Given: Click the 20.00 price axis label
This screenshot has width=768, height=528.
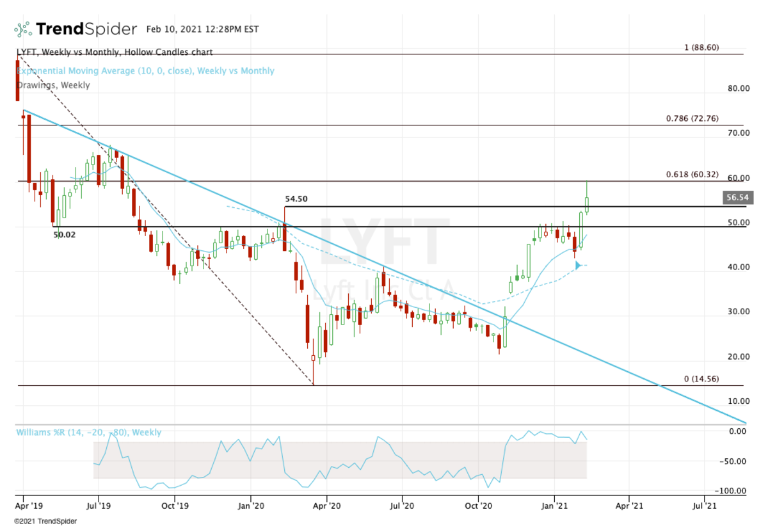Looking at the screenshot, I should pyautogui.click(x=739, y=356).
